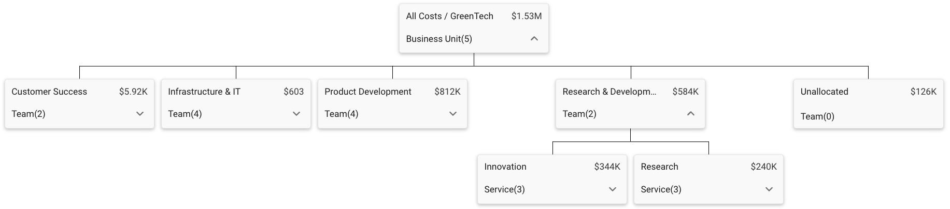The image size is (950, 209).
Task: Expand Research services chevron
Action: [x=769, y=189]
